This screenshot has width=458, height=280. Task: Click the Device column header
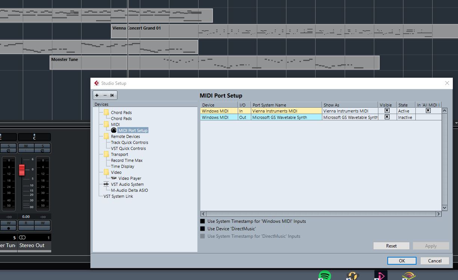click(x=219, y=105)
